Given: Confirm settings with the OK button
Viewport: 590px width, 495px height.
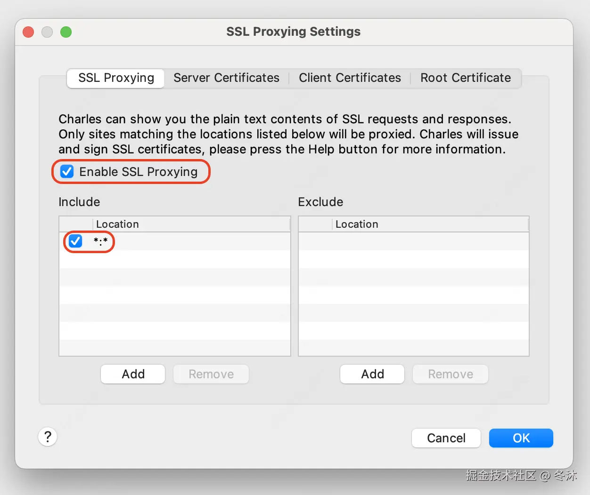Looking at the screenshot, I should click(521, 438).
